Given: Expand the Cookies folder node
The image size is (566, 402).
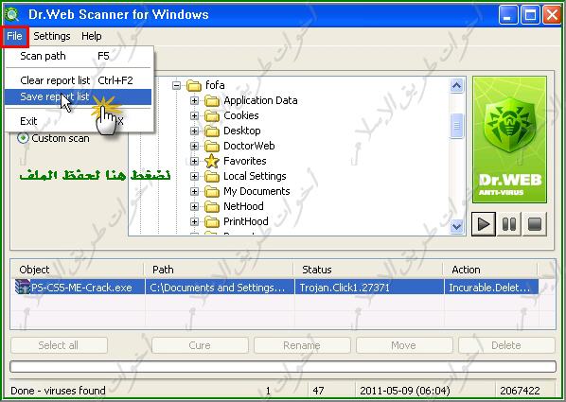Looking at the screenshot, I should coord(194,115).
